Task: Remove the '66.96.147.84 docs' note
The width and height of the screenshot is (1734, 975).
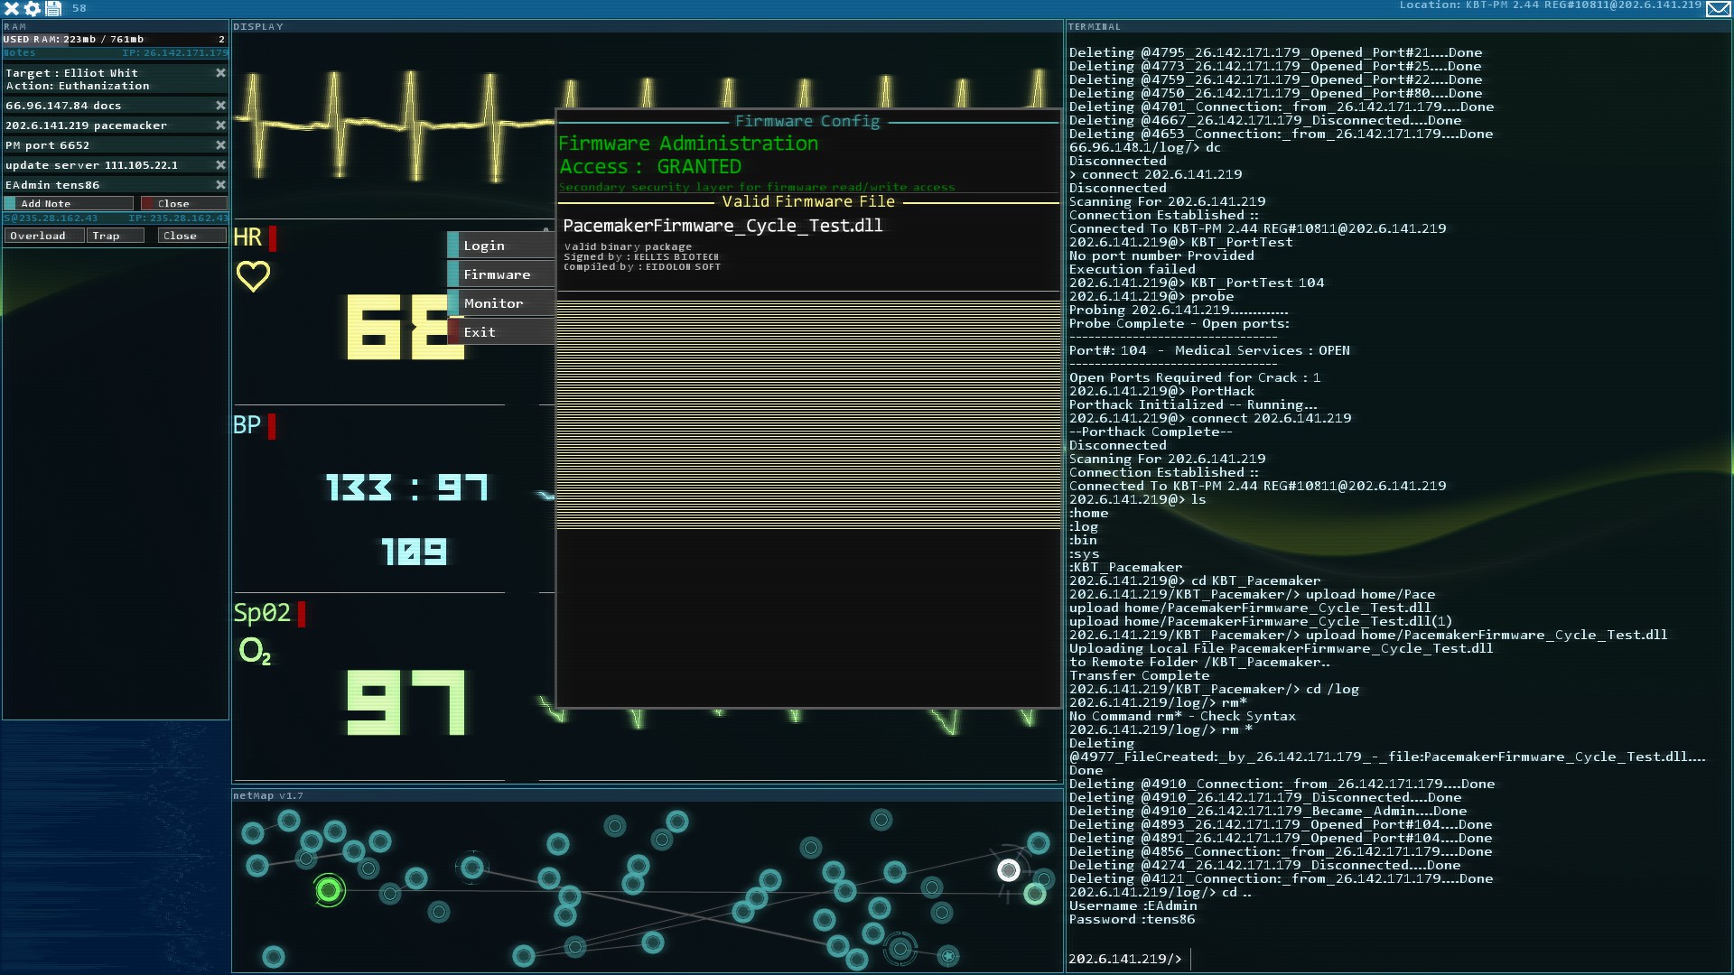Action: tap(220, 106)
